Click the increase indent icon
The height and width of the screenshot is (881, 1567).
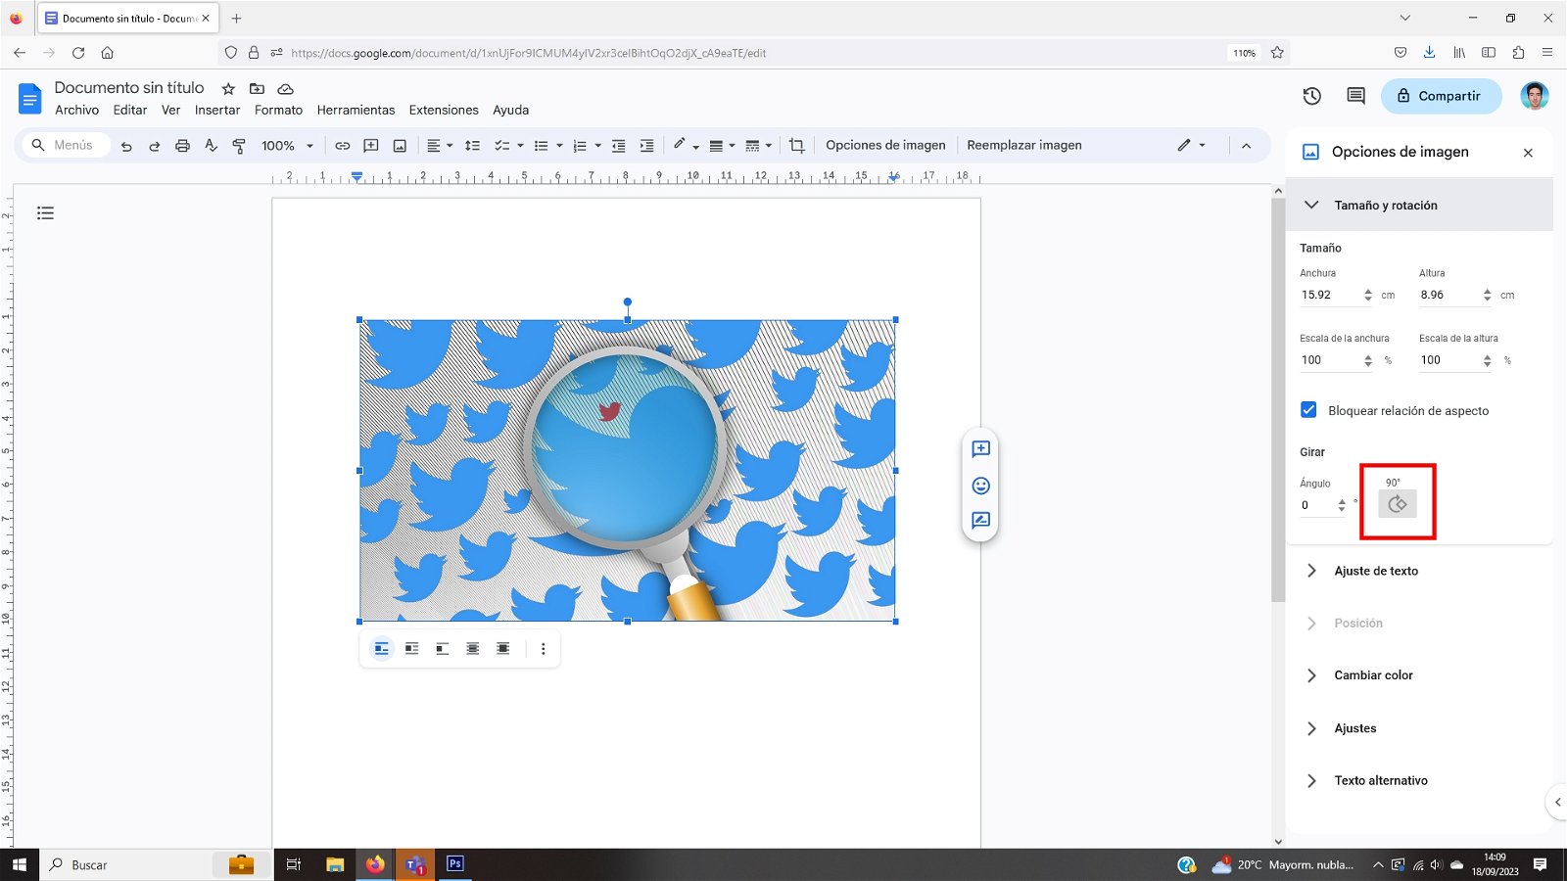[x=647, y=146]
